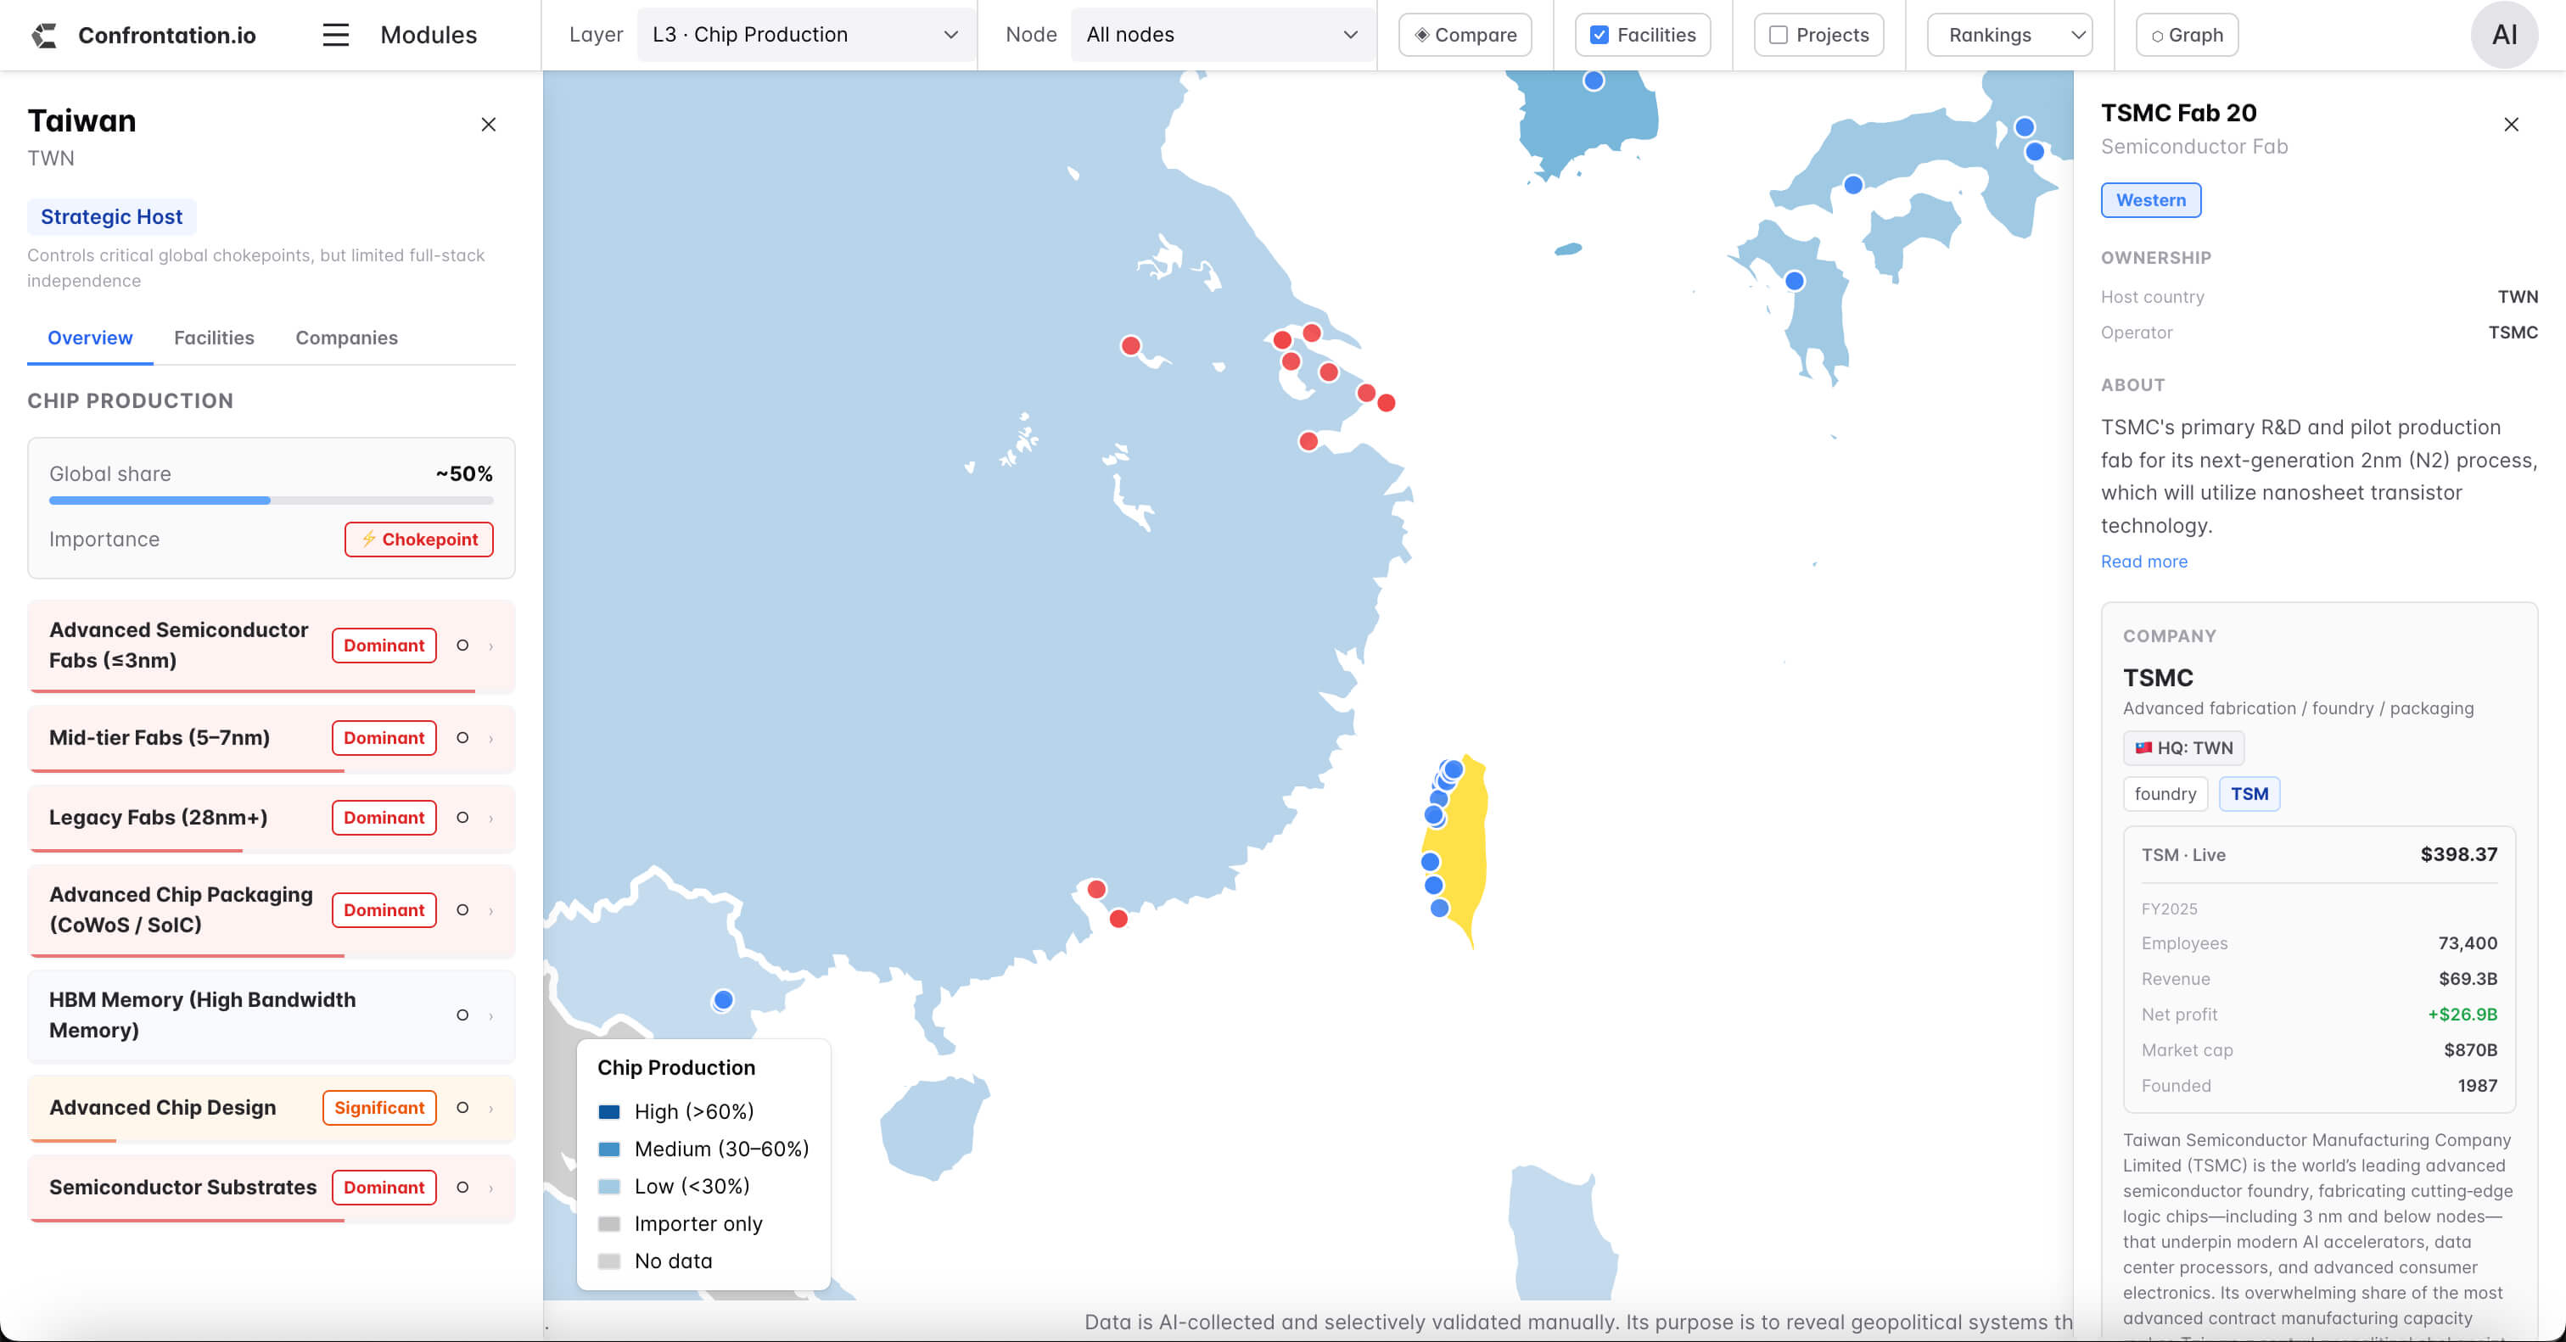Click the Compare button
Screen dimensions: 2566x1342
click(x=1465, y=35)
